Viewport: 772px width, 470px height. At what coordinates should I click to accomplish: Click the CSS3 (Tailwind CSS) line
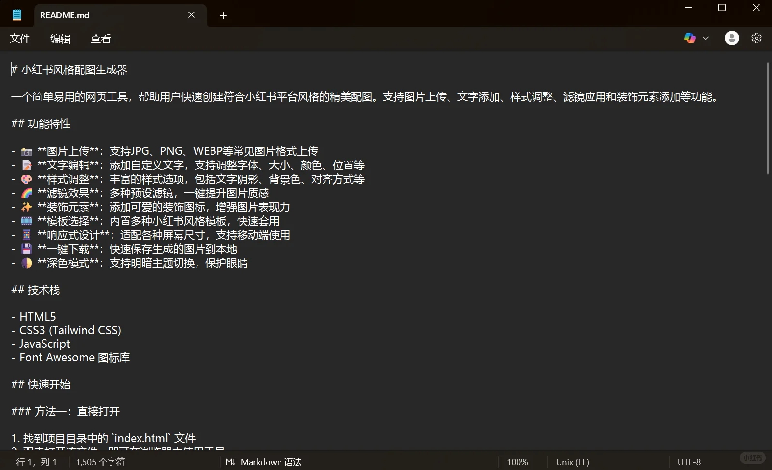(x=66, y=330)
